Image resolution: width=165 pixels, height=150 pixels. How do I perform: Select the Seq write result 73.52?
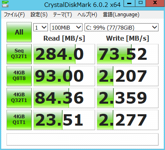128,54
